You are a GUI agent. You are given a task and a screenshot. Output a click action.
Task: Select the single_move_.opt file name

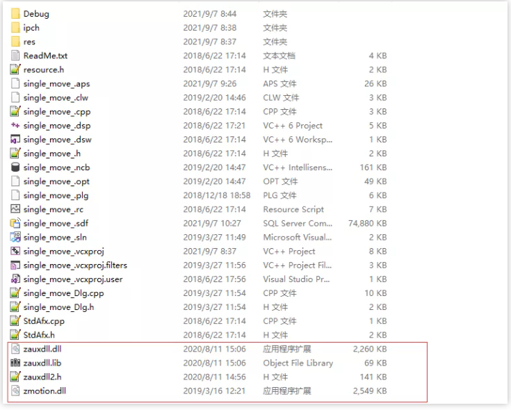coord(56,181)
